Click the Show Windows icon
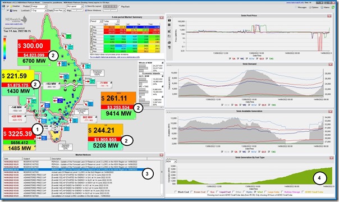This screenshot has width=339, height=202. click(86, 10)
